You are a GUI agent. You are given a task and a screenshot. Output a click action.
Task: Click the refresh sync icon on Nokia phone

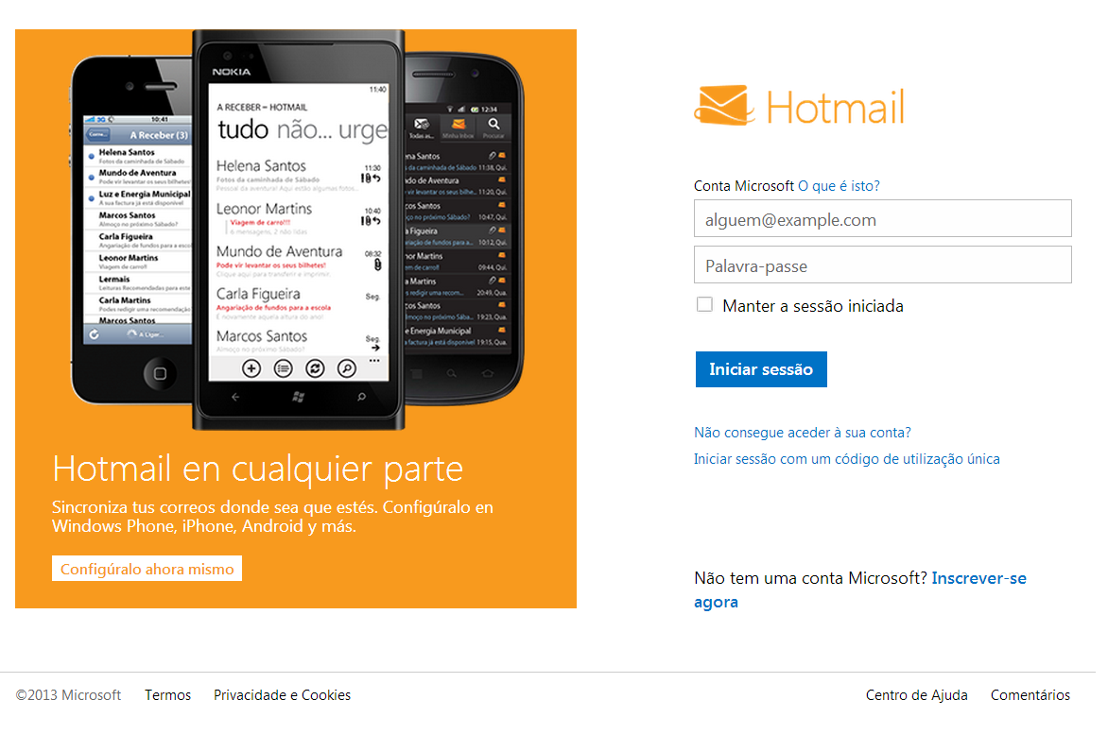coord(315,368)
